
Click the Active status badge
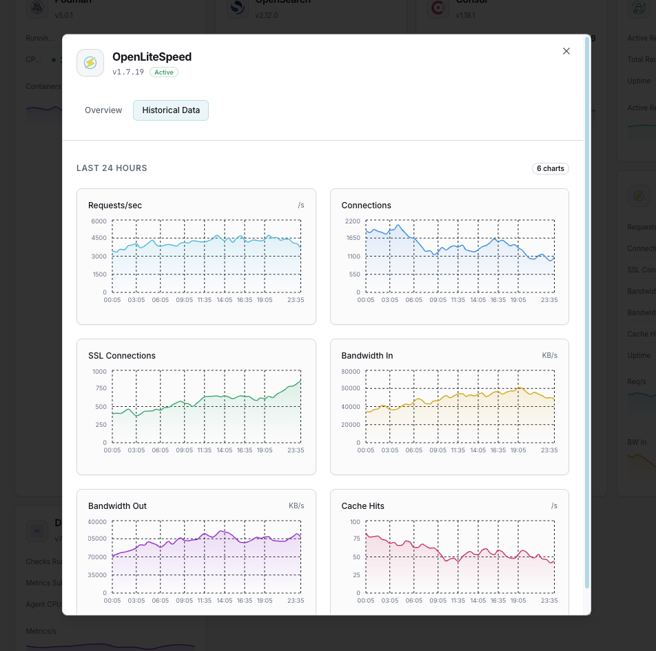(163, 72)
